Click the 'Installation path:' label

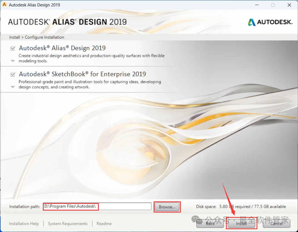pos(24,206)
